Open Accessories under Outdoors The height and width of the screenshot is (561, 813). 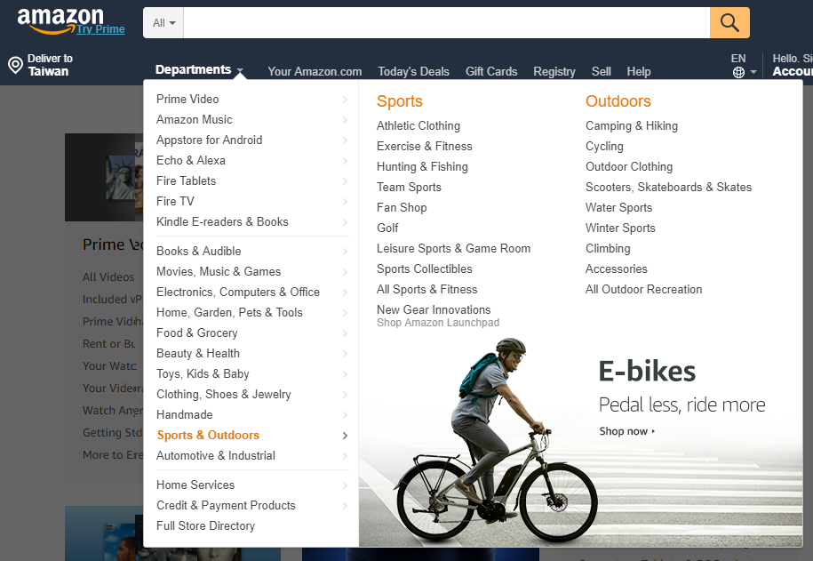[616, 268]
